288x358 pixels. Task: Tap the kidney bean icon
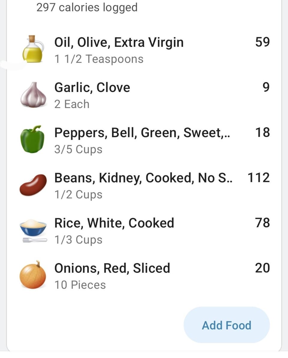click(x=33, y=185)
